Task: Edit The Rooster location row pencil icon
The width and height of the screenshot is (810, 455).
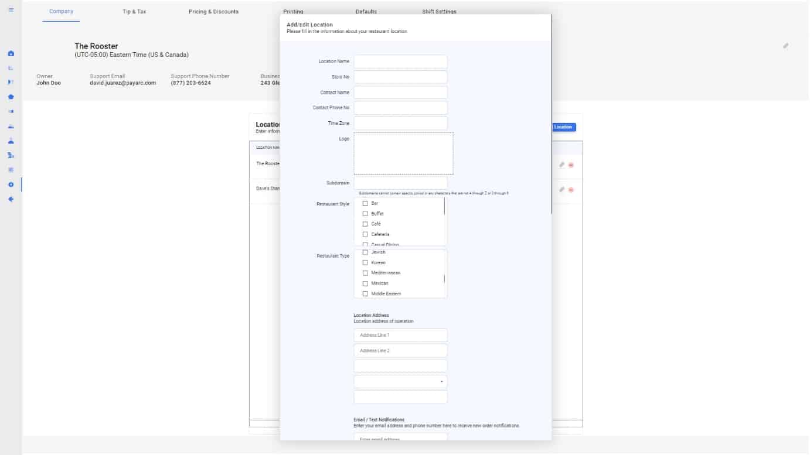Action: click(x=561, y=165)
